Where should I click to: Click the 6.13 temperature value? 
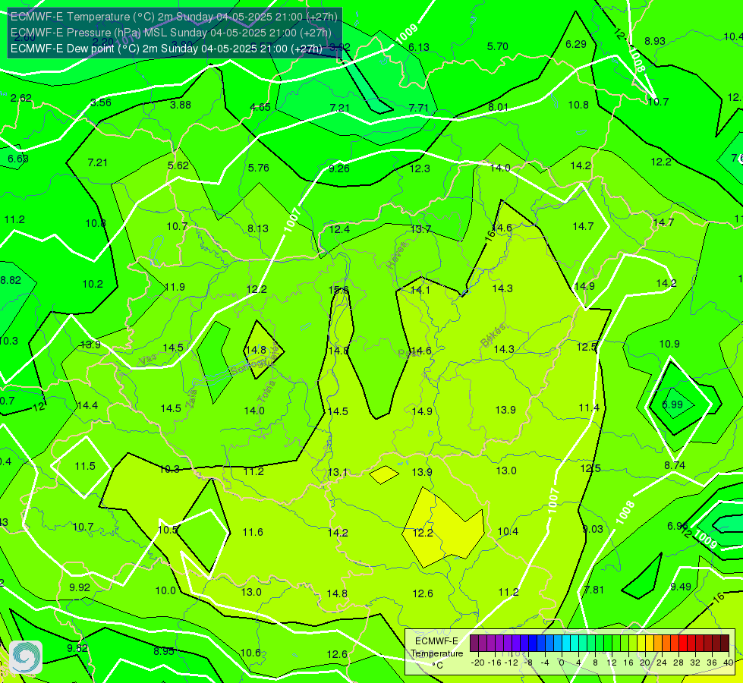click(x=419, y=47)
